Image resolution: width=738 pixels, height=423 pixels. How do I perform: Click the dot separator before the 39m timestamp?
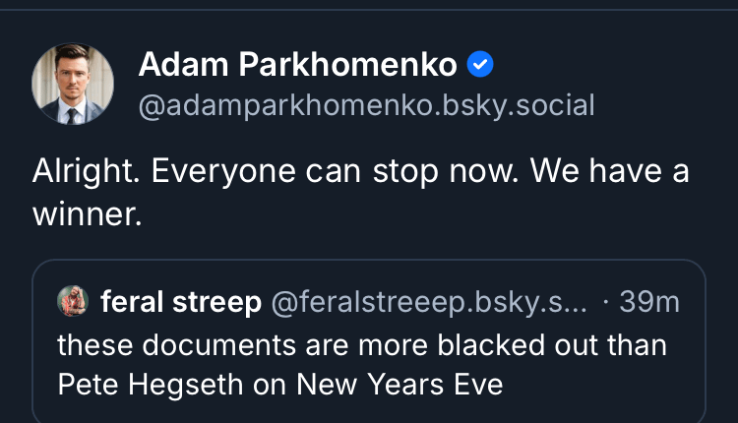tap(603, 302)
